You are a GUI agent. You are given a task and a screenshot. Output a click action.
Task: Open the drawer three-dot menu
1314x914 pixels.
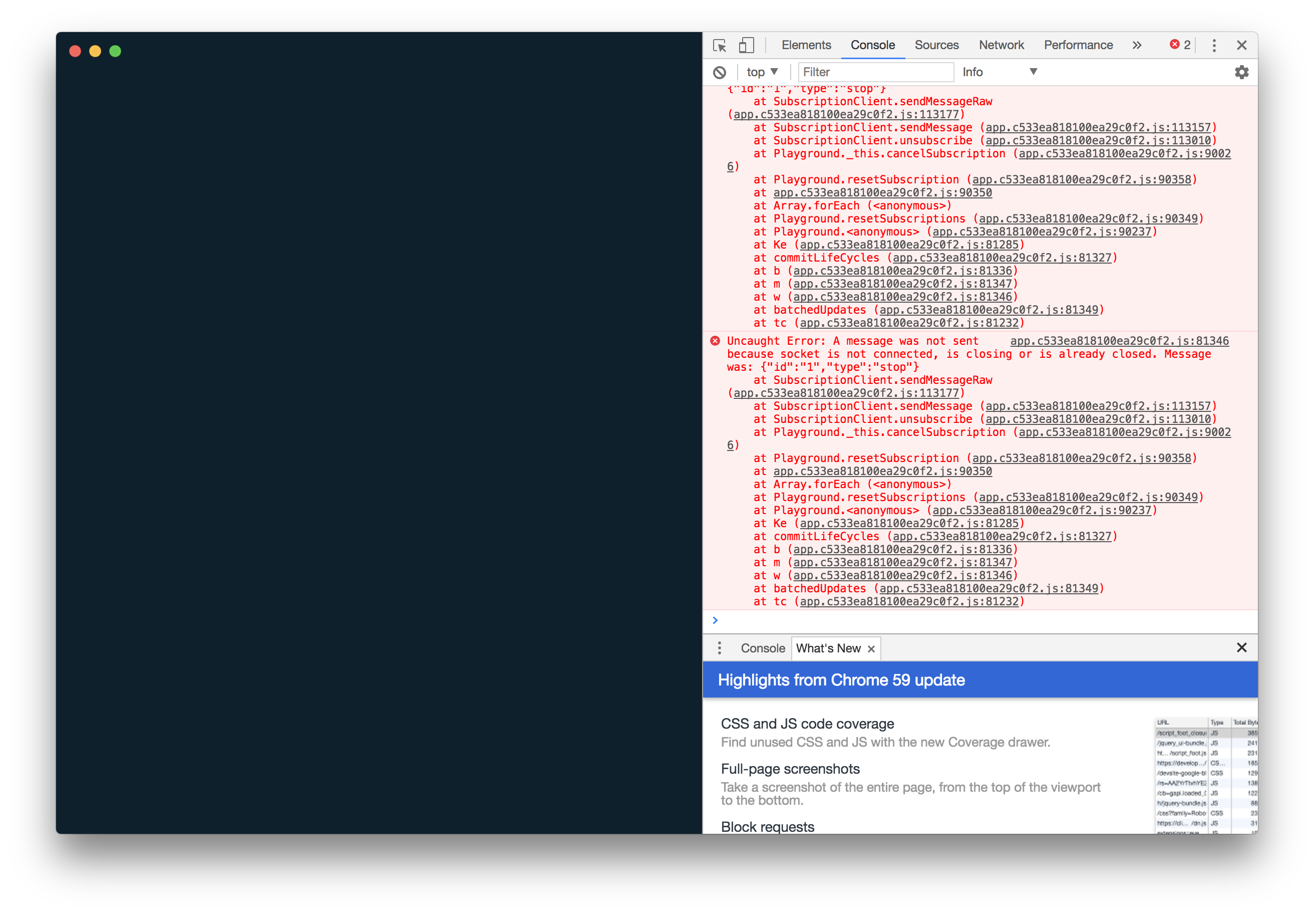click(x=720, y=648)
